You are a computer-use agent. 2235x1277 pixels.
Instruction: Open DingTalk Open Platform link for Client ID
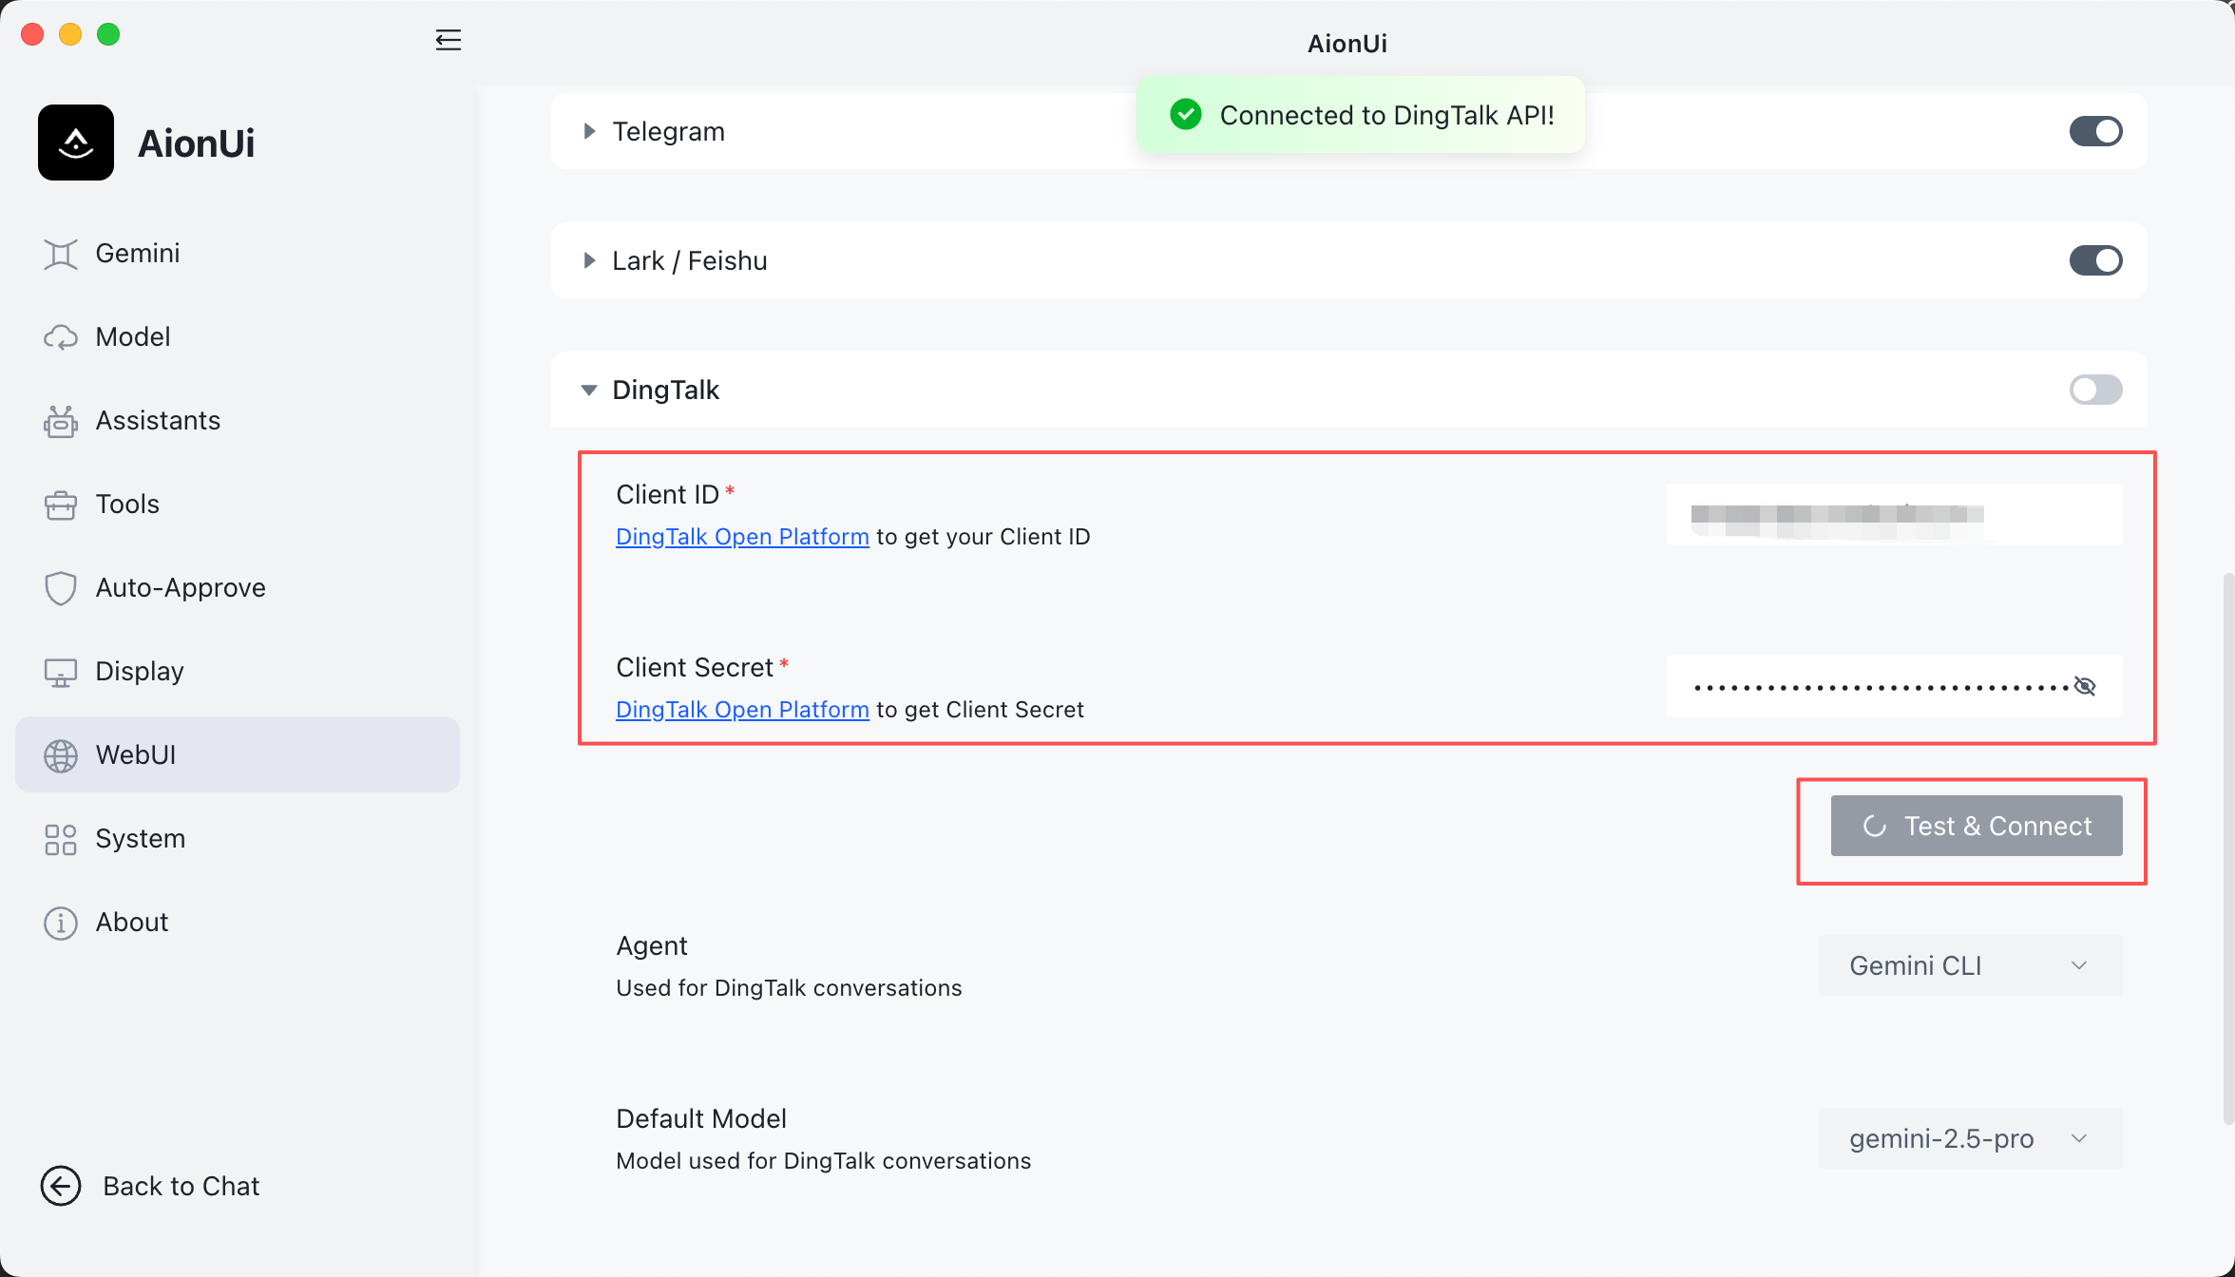click(x=742, y=537)
